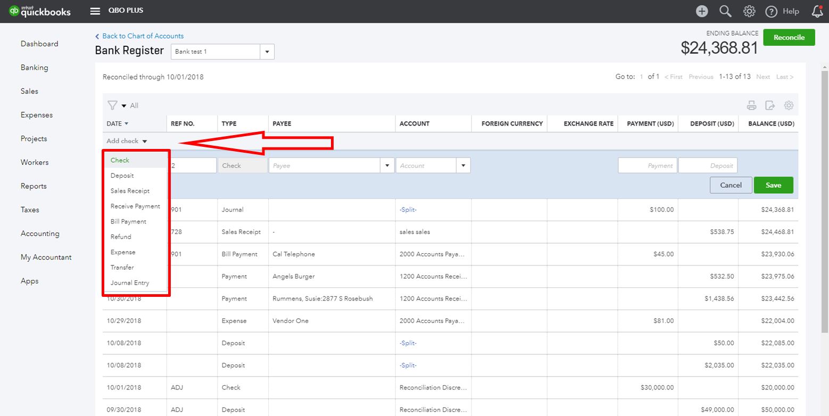Open Accounting in the sidebar
The height and width of the screenshot is (416, 829).
click(40, 234)
